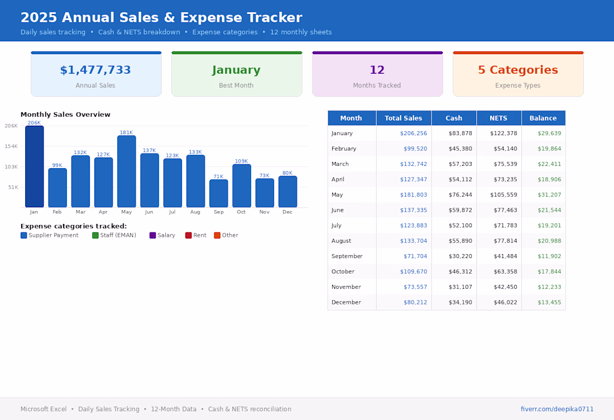Click the blue Supplier Payment legend swatch
Screen dimensions: 614x420
(24, 236)
